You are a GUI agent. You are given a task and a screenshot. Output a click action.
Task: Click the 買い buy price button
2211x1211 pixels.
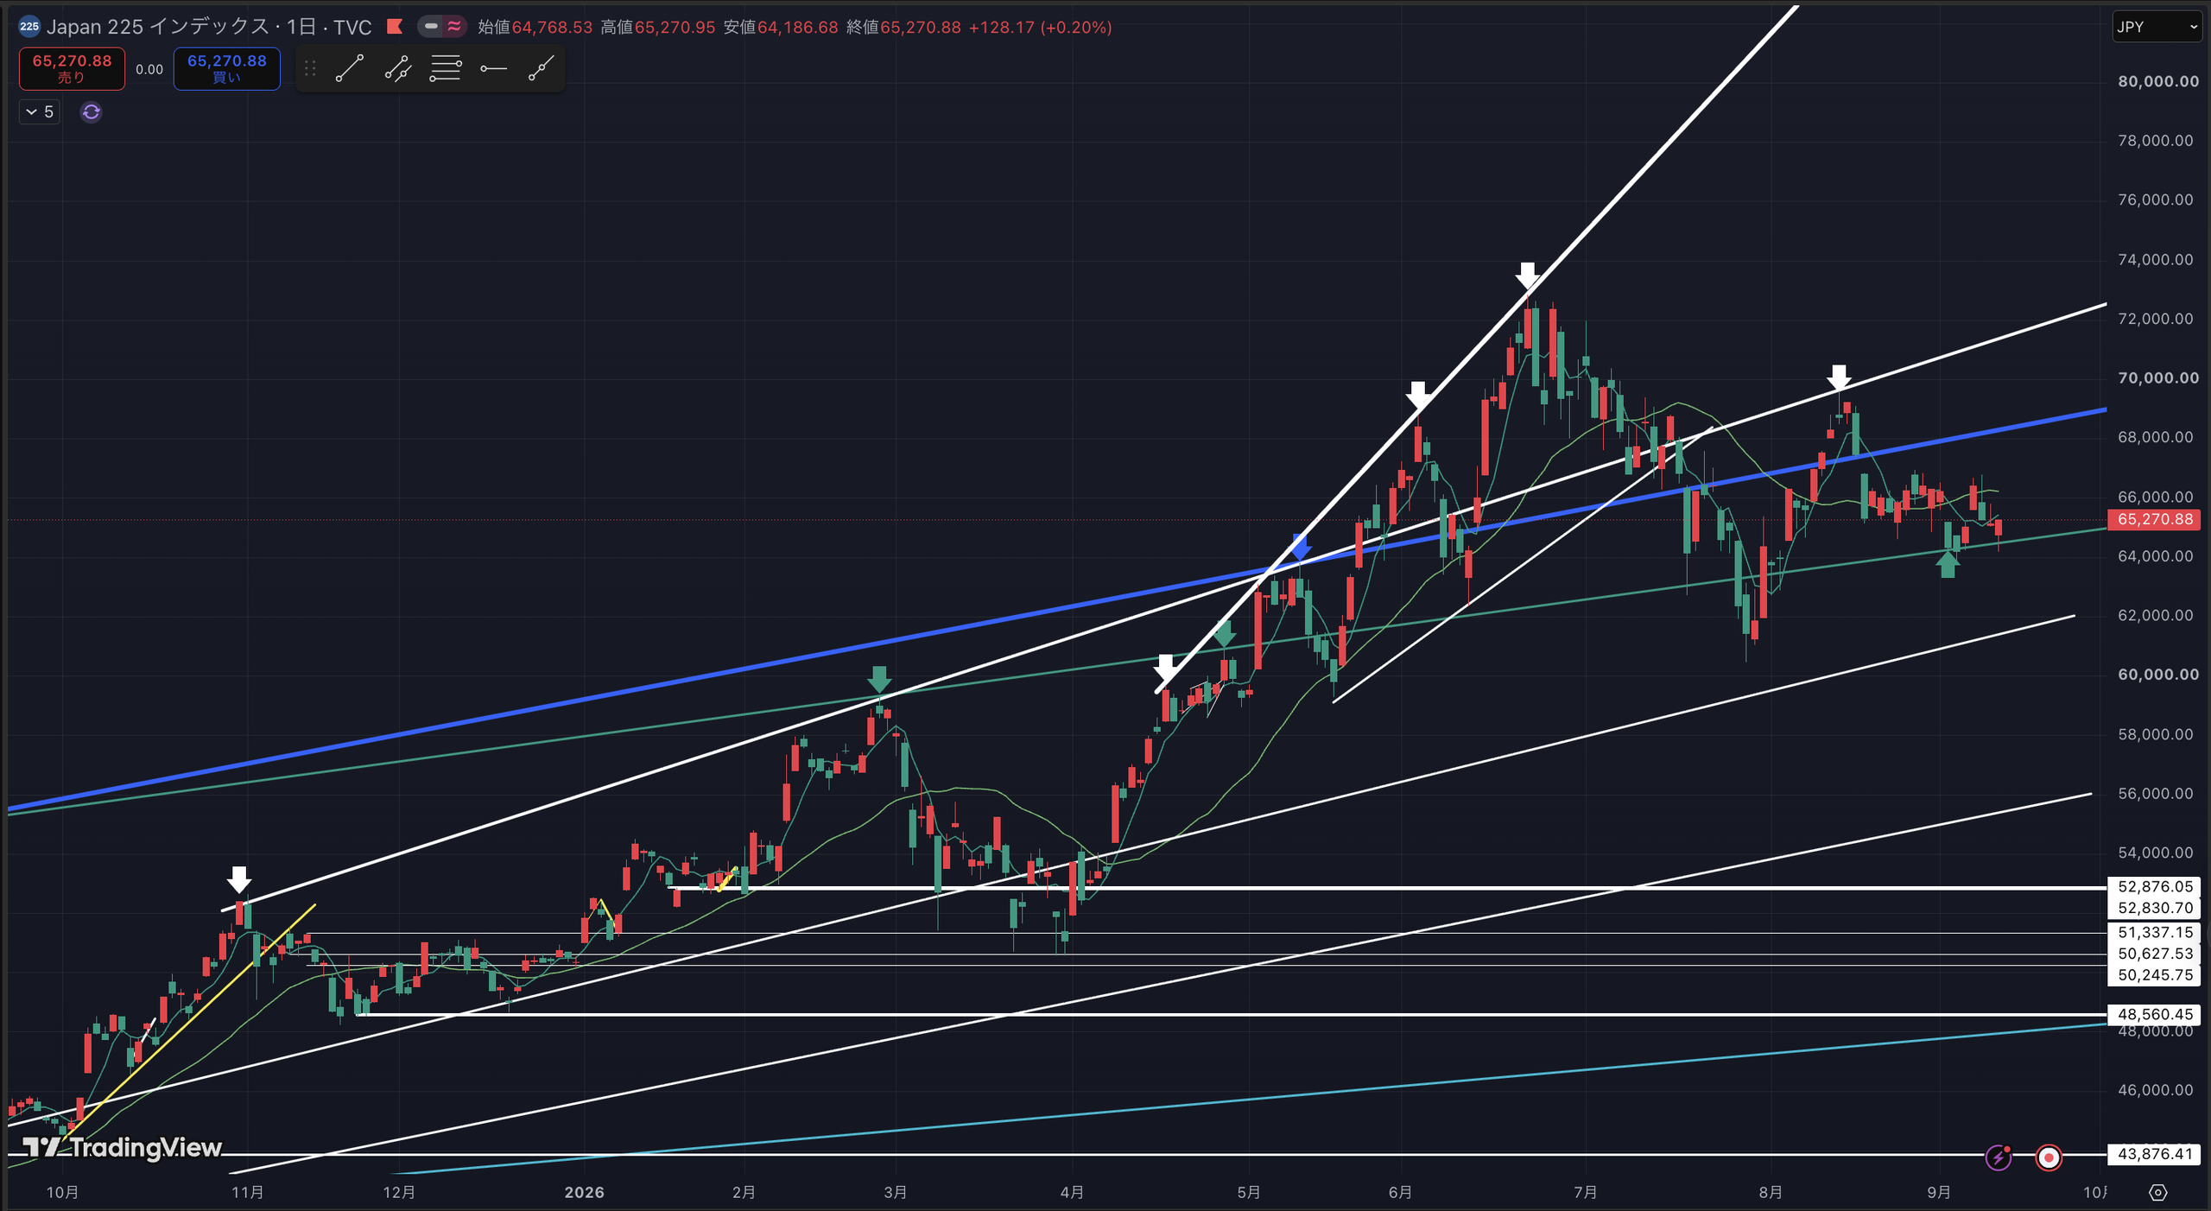(227, 68)
